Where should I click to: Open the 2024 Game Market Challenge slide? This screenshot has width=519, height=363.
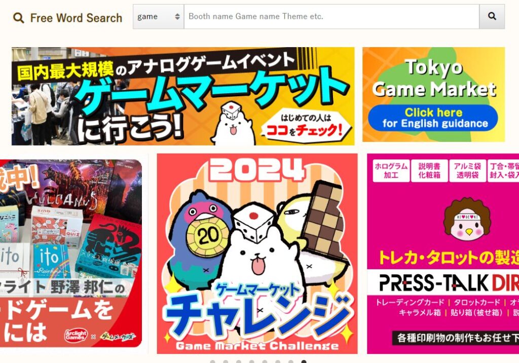[x=257, y=253]
